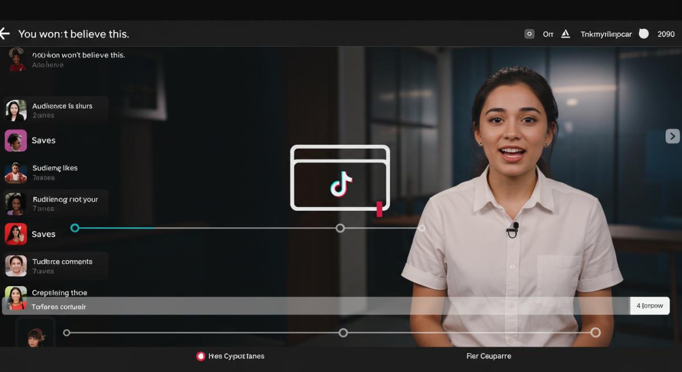The height and width of the screenshot is (372, 682).
Task: Click the red avatar beside second 'Saves'
Action: tap(16, 234)
